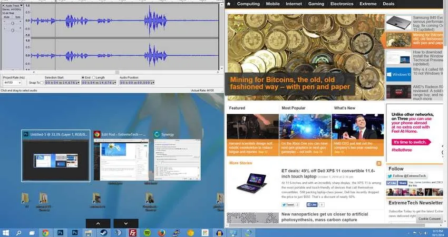This screenshot has height=237, width=448.
Task: Open FileZilla from the taskbar
Action: (x=132, y=233)
